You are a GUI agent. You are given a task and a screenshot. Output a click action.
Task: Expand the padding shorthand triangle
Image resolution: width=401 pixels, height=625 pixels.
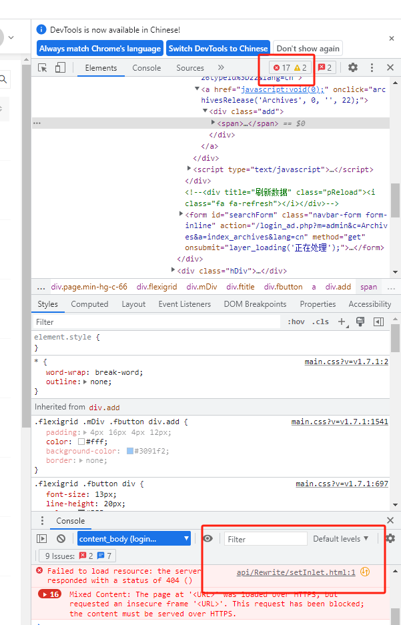pos(85,432)
